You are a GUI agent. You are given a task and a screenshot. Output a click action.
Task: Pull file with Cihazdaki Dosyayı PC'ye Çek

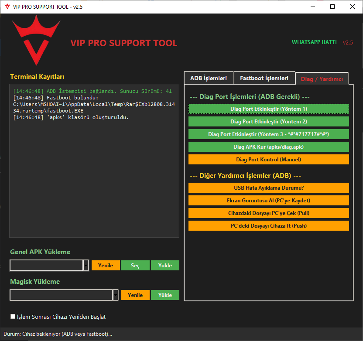[x=268, y=213]
